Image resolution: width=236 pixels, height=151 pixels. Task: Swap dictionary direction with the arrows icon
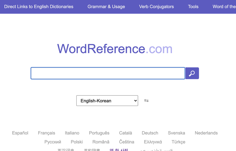tap(146, 101)
